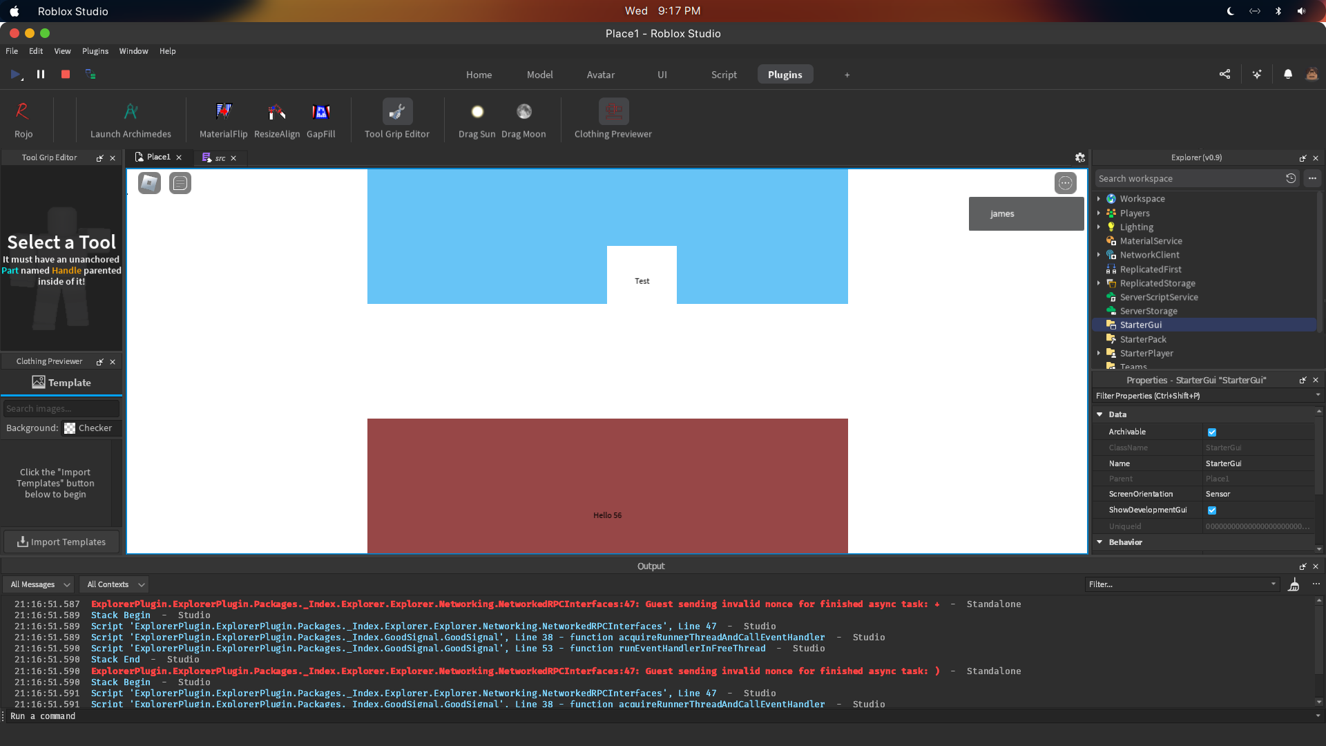Click the james player list entry
Viewport: 1326px width, 746px height.
pos(1026,214)
